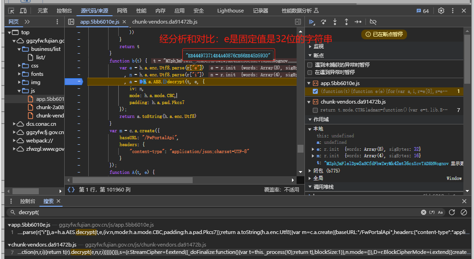Refresh the search results
The height and width of the screenshot is (259, 474).
(451, 212)
